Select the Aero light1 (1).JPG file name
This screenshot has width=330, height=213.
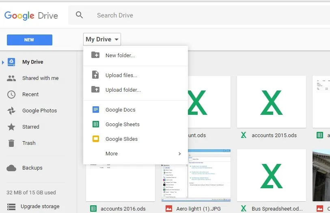tap(198, 209)
